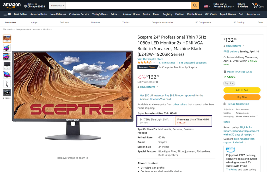Expand the return policy details chevron
The image size is (267, 172).
[254, 135]
